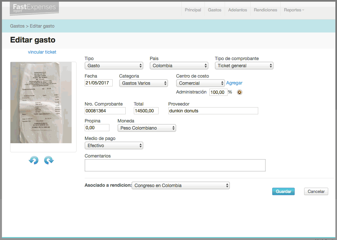Screen dimensions: 337x240
Task: Click the FastExpenses report logo
Action: [35, 8]
